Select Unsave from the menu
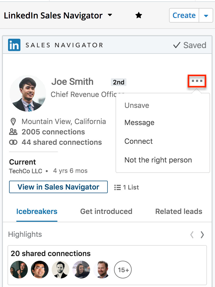The width and height of the screenshot is (215, 287). [x=137, y=105]
